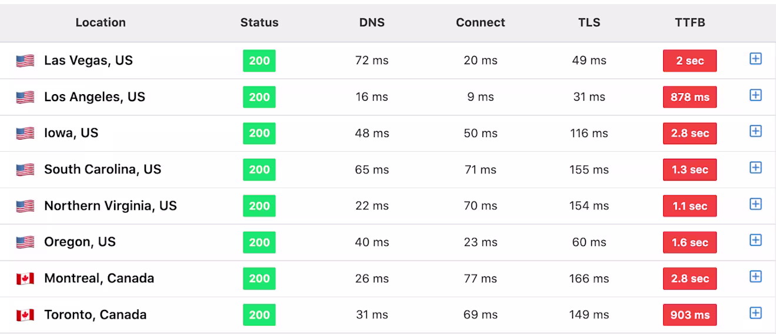Select the Las Vegas, US location name

coord(88,61)
